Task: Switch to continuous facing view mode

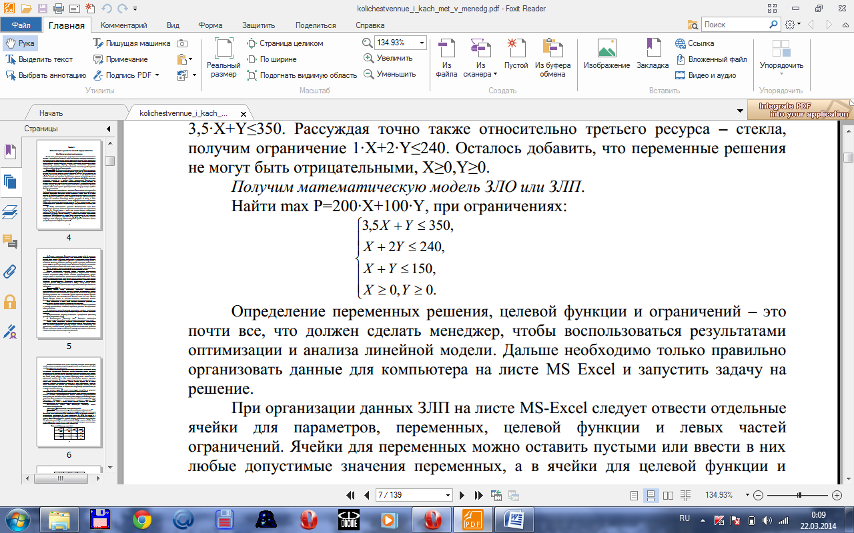Action: tap(684, 496)
